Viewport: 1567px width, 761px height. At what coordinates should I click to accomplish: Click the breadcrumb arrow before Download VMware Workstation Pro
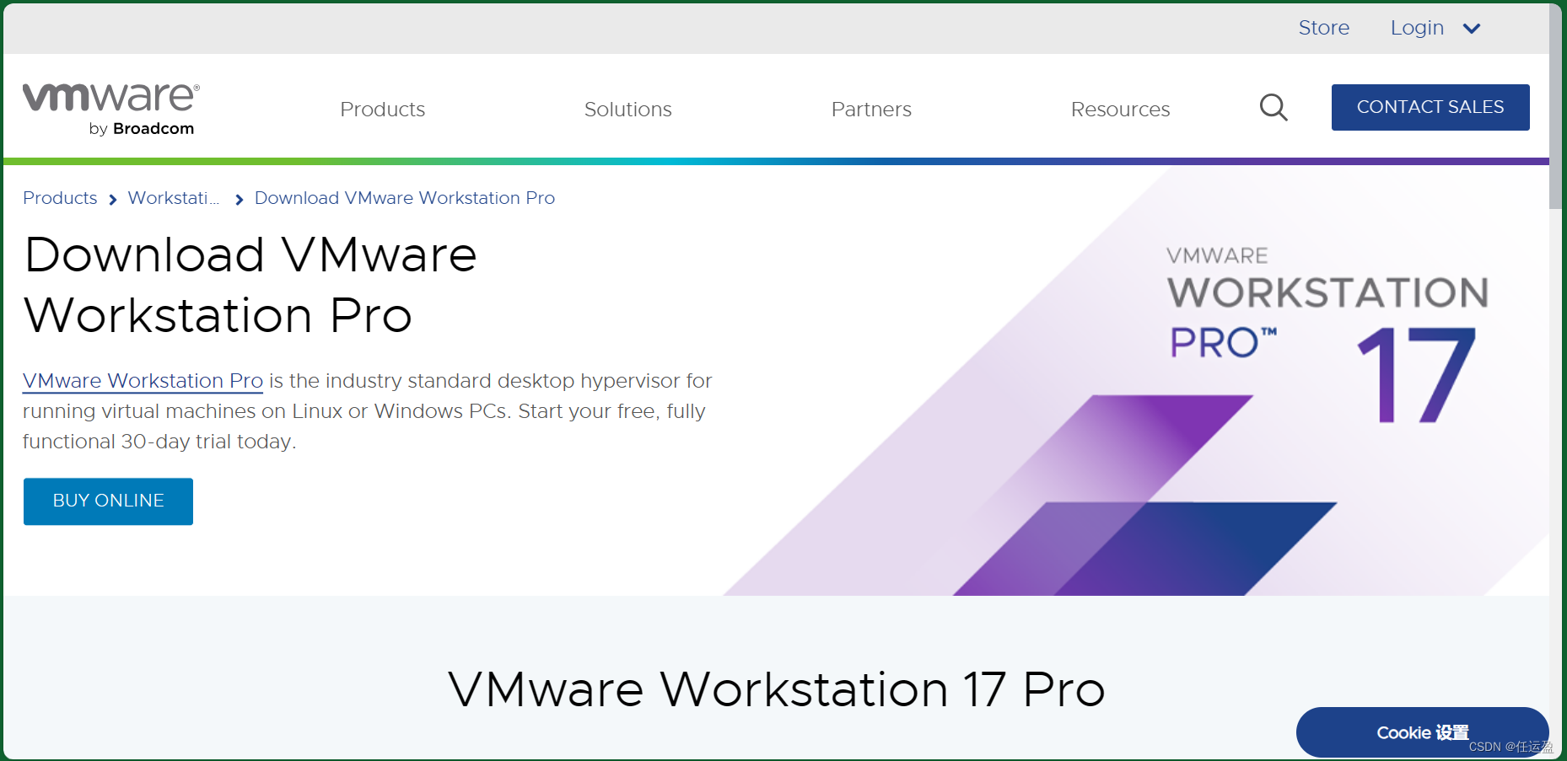click(239, 199)
